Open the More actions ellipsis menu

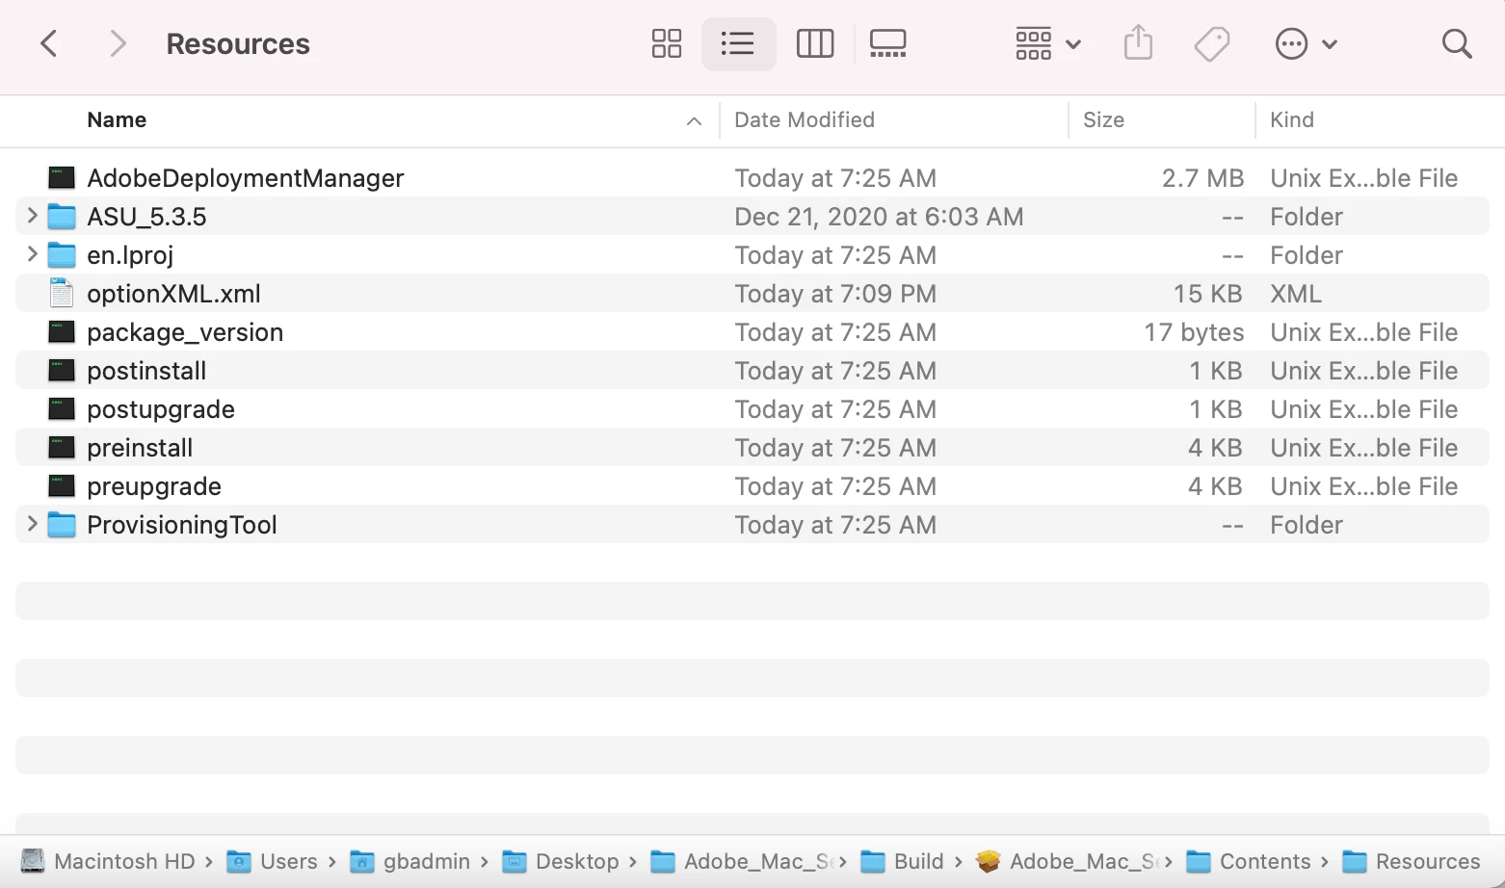coord(1306,43)
